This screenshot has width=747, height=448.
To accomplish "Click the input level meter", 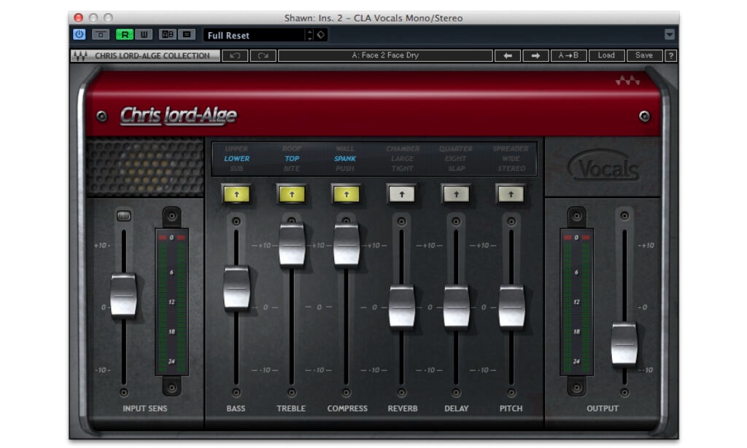I will (171, 302).
